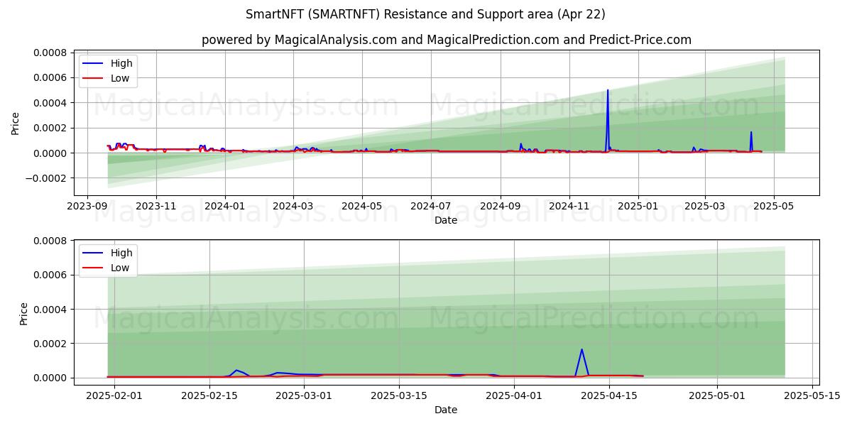Click the '2024-01' tick label on the top chart
This screenshot has width=852, height=426.
point(225,206)
